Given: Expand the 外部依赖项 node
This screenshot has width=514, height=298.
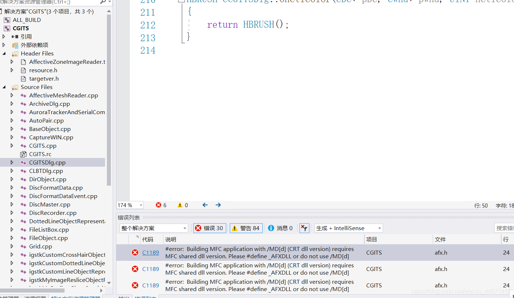Looking at the screenshot, I should click(x=4, y=45).
